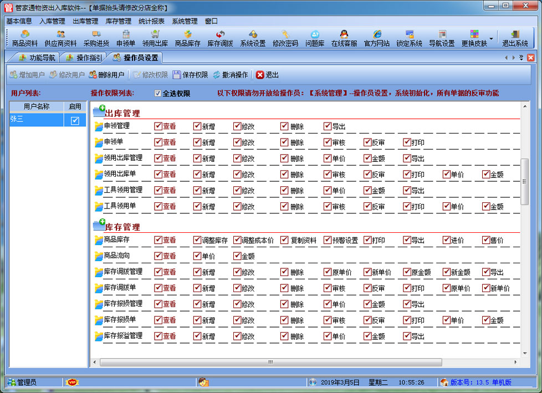Open 在线客服 penguin icon
Viewport: 542px width, 393px height.
(x=344, y=38)
